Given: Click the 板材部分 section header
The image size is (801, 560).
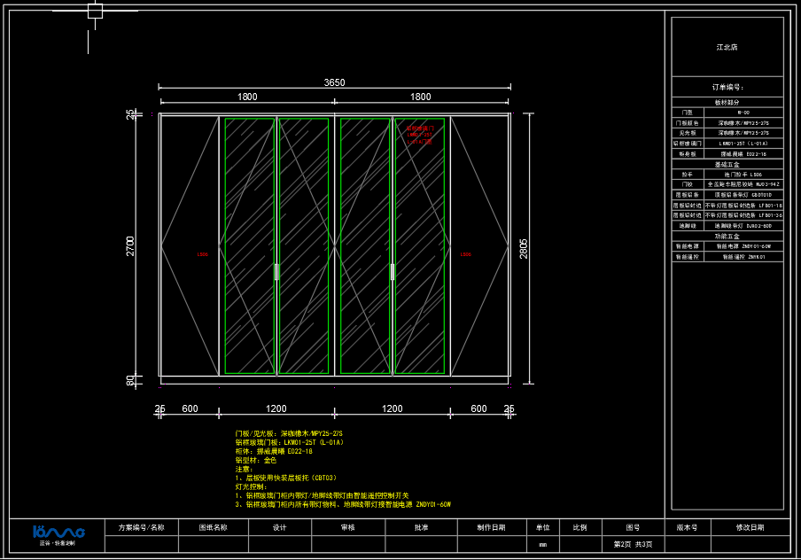Looking at the screenshot, I should (727, 103).
